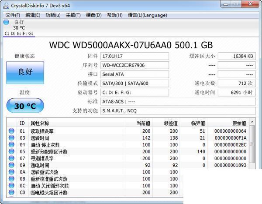
Task: Click status orb for 0A 起转重试次数
Action: 11,172
